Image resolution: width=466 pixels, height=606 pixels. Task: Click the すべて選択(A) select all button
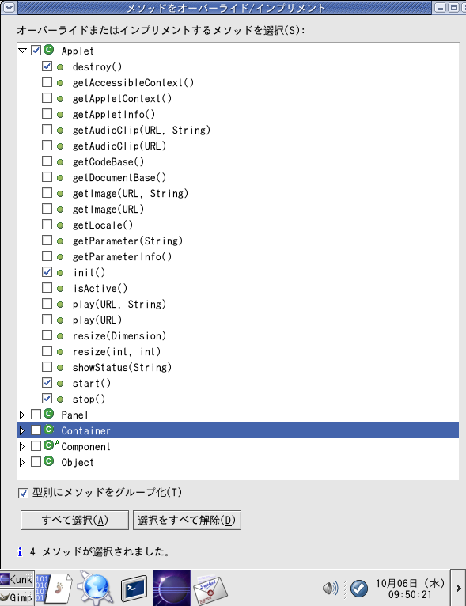(74, 521)
